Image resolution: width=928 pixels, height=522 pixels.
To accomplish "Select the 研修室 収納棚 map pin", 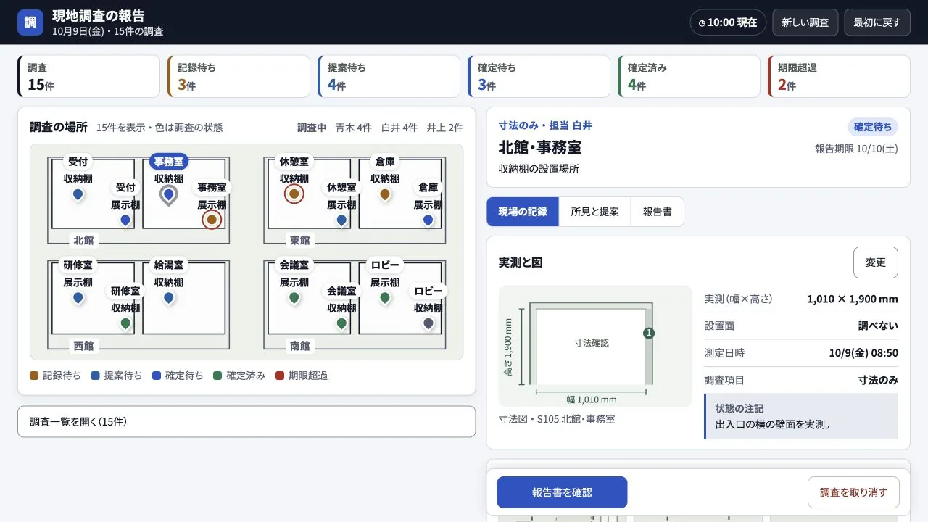I will click(125, 324).
